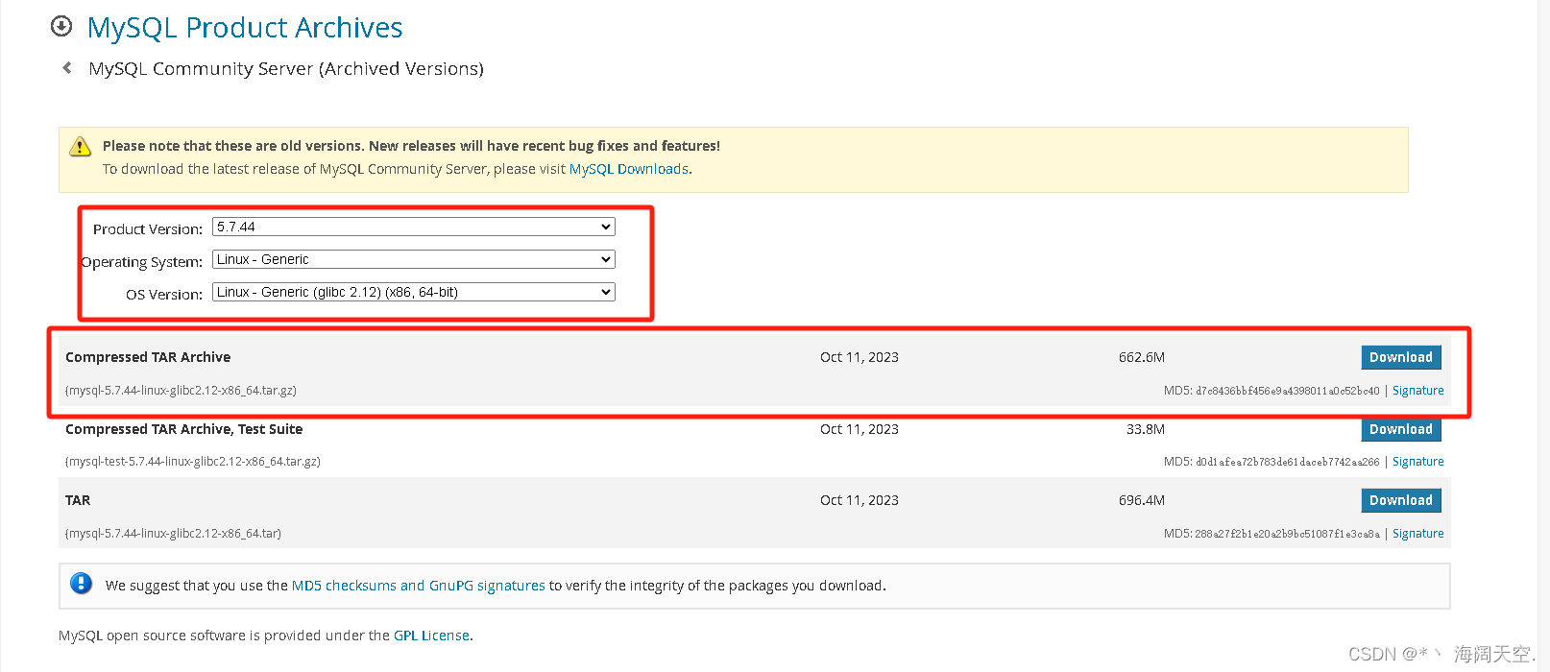
Task: Click the yellow warning triangle icon
Action: [x=81, y=147]
